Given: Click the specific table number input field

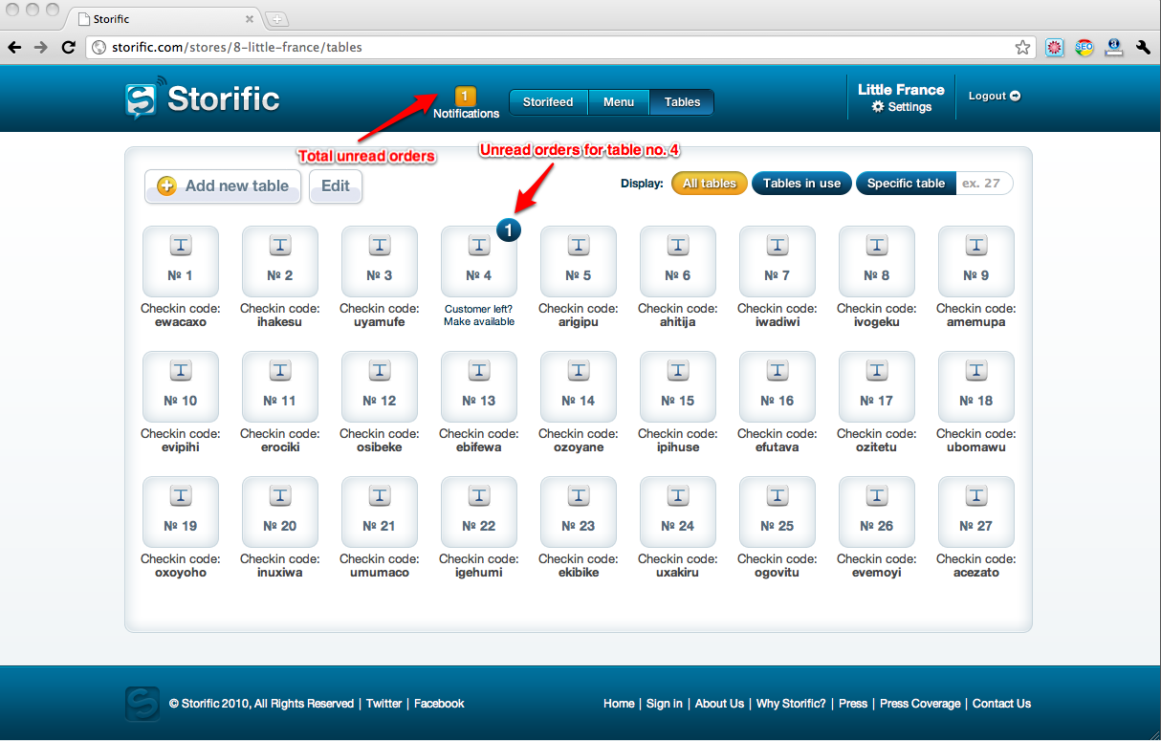Looking at the screenshot, I should (983, 184).
